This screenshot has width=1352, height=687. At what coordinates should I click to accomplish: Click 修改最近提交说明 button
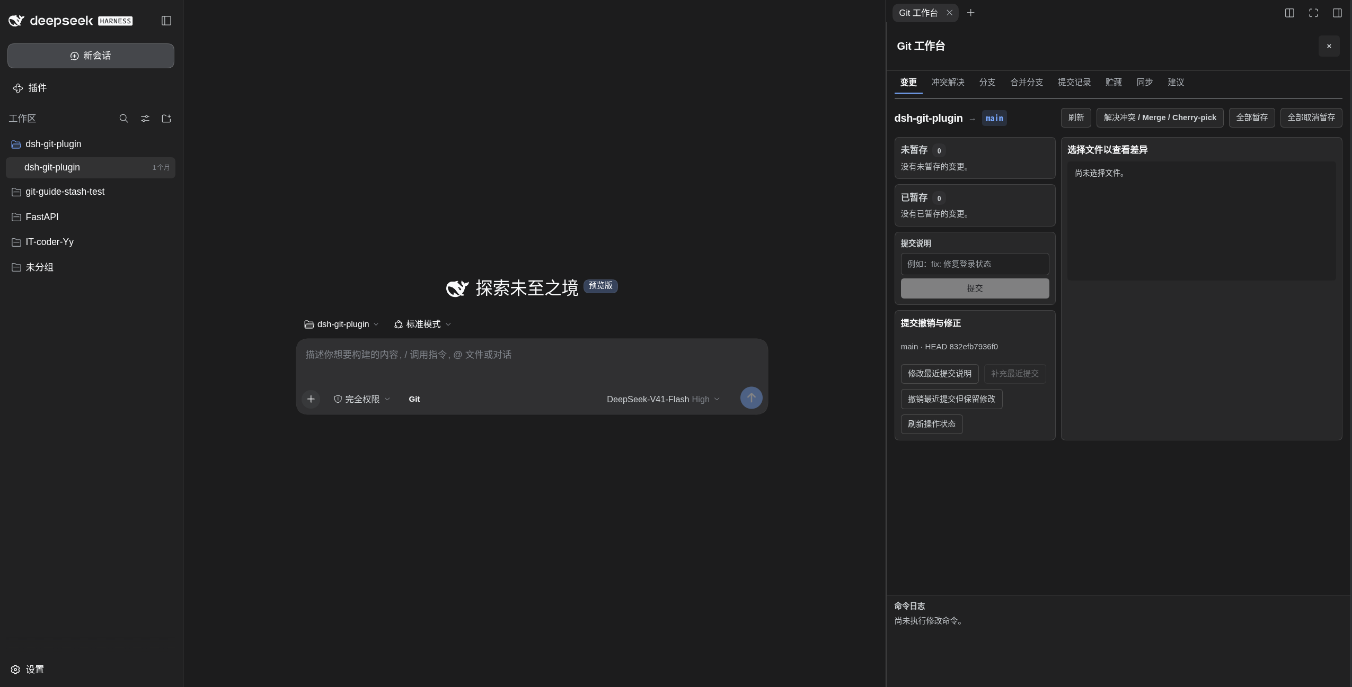pos(939,374)
